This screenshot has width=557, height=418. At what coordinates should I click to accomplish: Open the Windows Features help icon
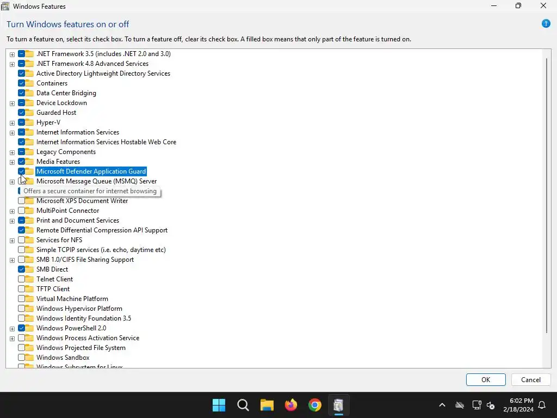(546, 24)
